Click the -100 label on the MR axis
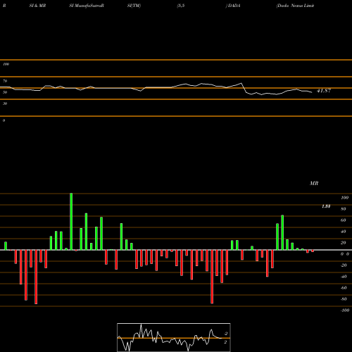The height and width of the screenshot is (352, 352). [344, 310]
